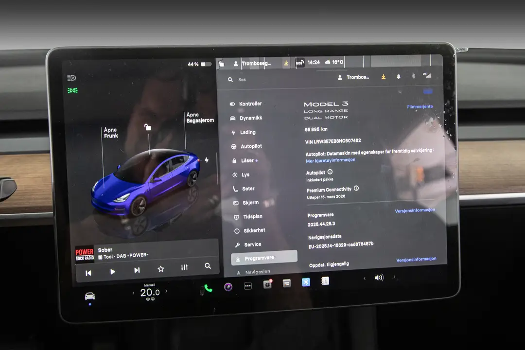Decrease temperature with left arrow
Image resolution: width=525 pixels, height=350 pixels.
133,294
